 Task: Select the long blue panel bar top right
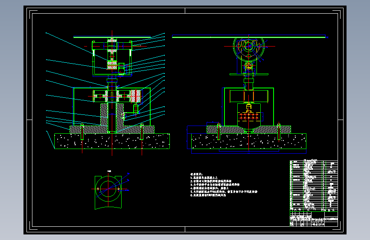tap(250, 36)
